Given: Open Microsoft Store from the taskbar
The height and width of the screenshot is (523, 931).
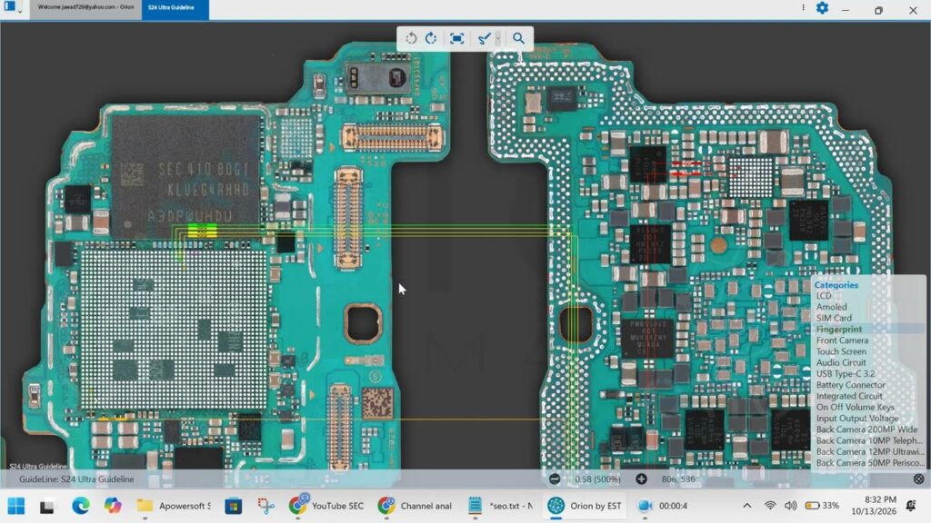Looking at the screenshot, I should click(x=234, y=506).
